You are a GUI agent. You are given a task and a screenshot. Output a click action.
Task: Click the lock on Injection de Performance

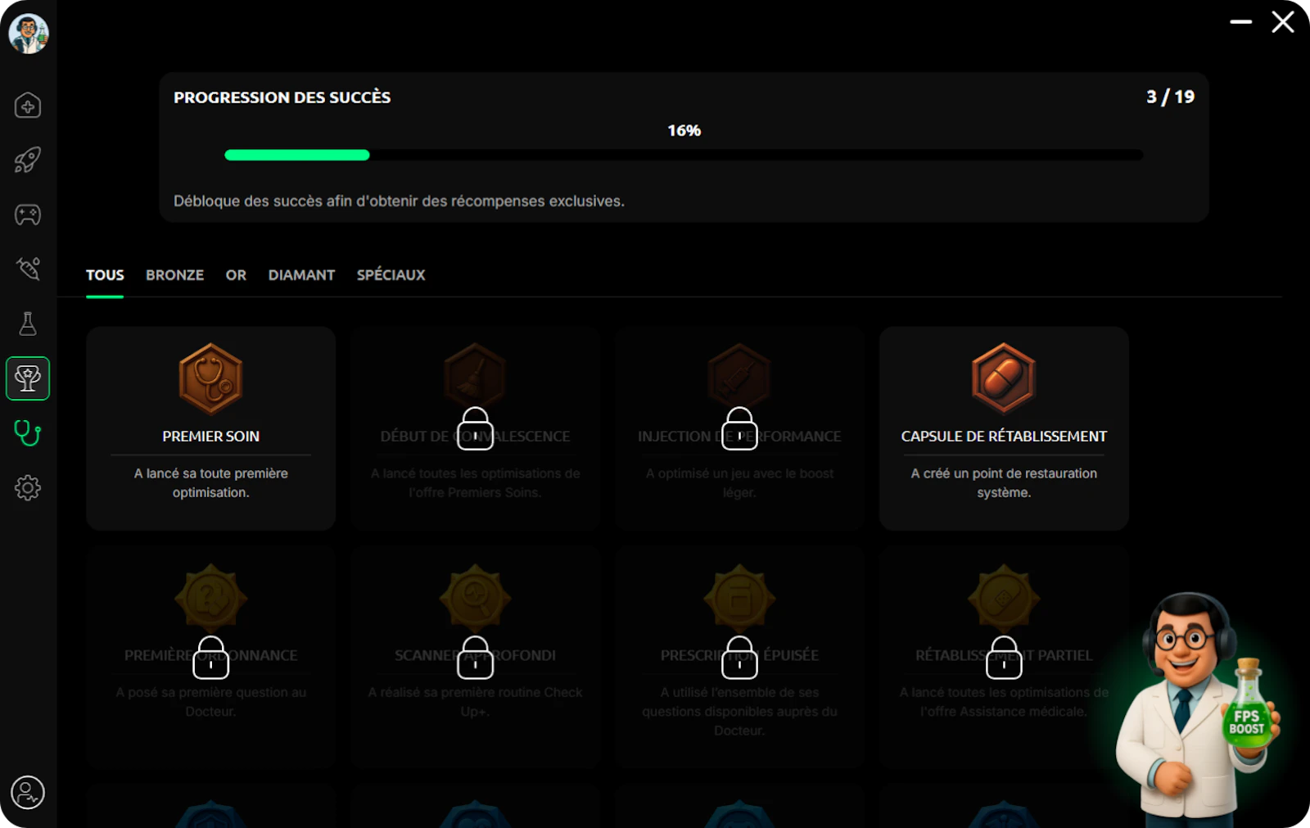[739, 428]
